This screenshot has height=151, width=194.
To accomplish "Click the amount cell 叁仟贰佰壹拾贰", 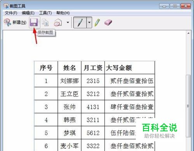I will point(130,94).
